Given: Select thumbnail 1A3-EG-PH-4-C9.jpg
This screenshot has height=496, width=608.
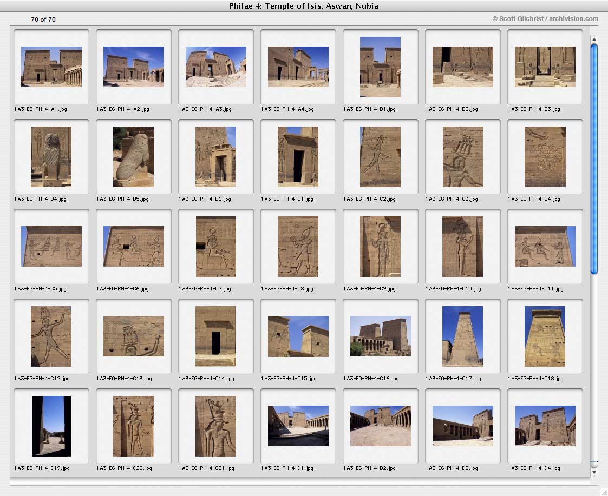Looking at the screenshot, I should 380,247.
